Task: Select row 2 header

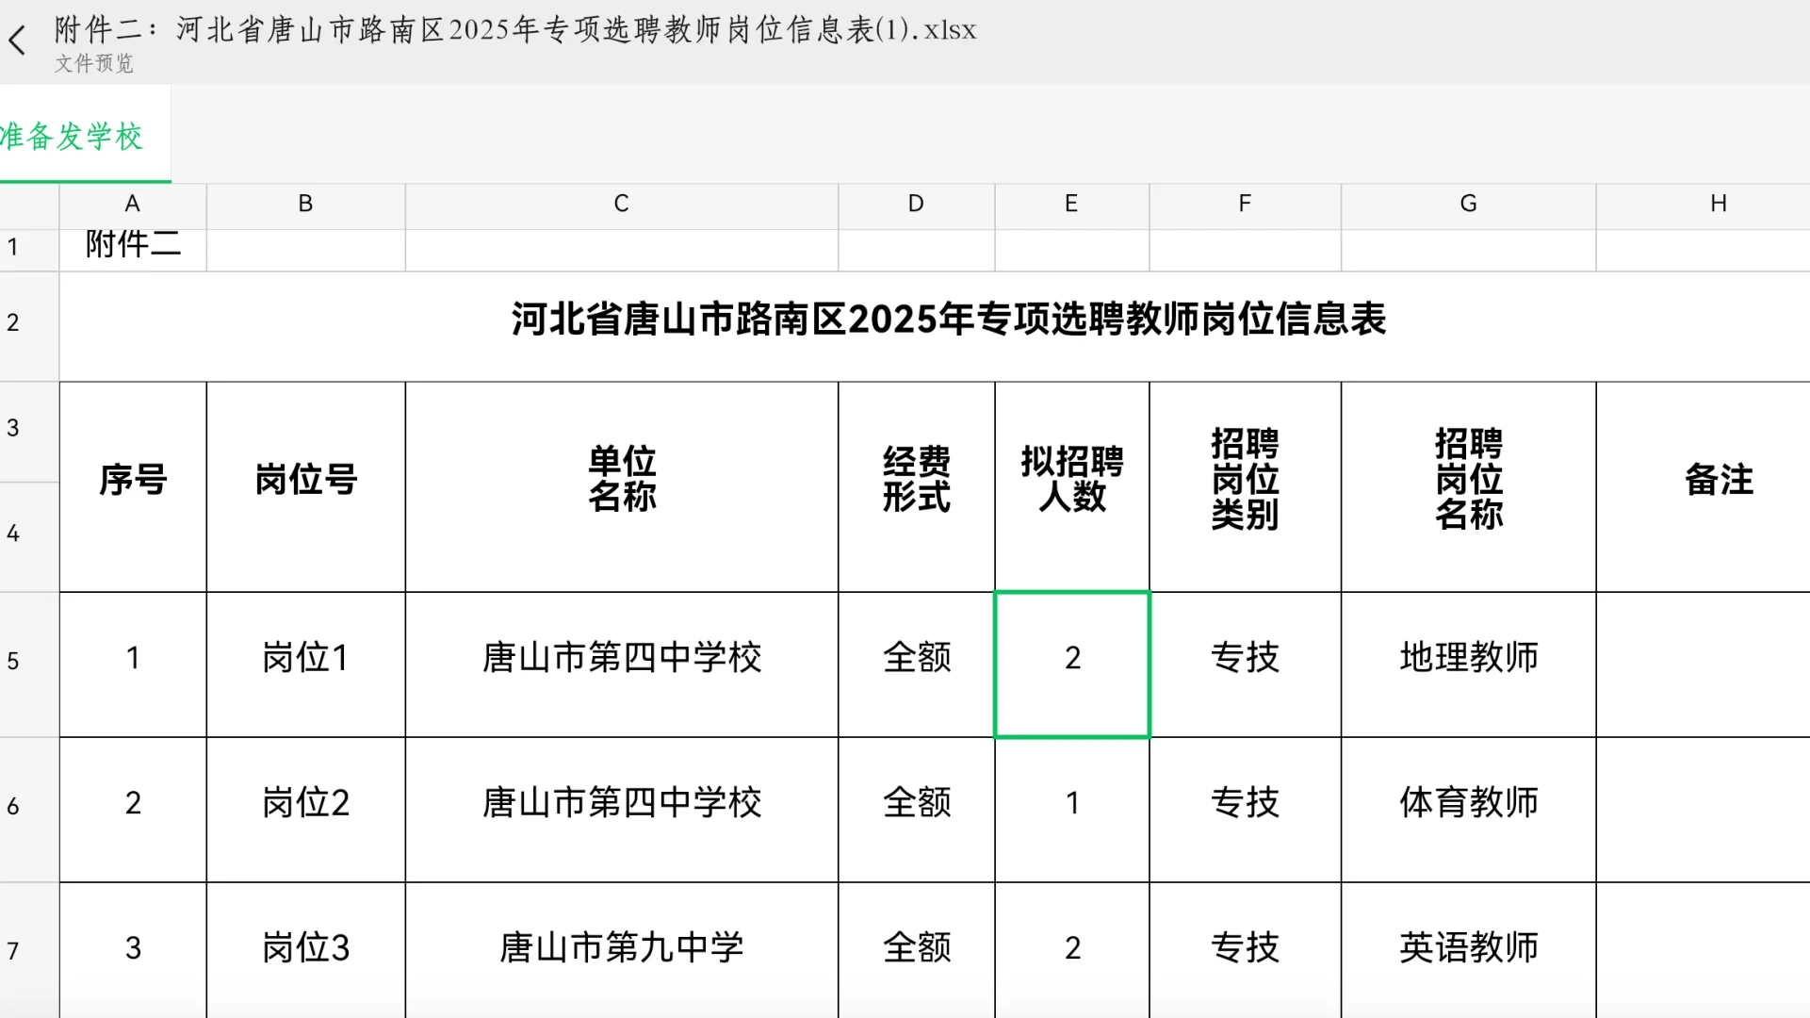Action: [29, 326]
